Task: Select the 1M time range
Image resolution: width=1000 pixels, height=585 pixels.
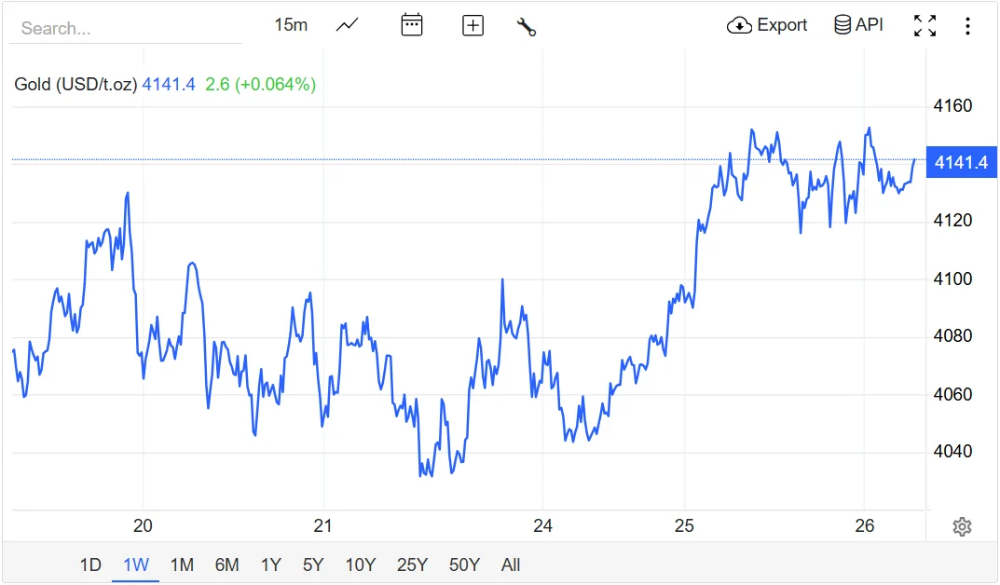Action: click(182, 565)
